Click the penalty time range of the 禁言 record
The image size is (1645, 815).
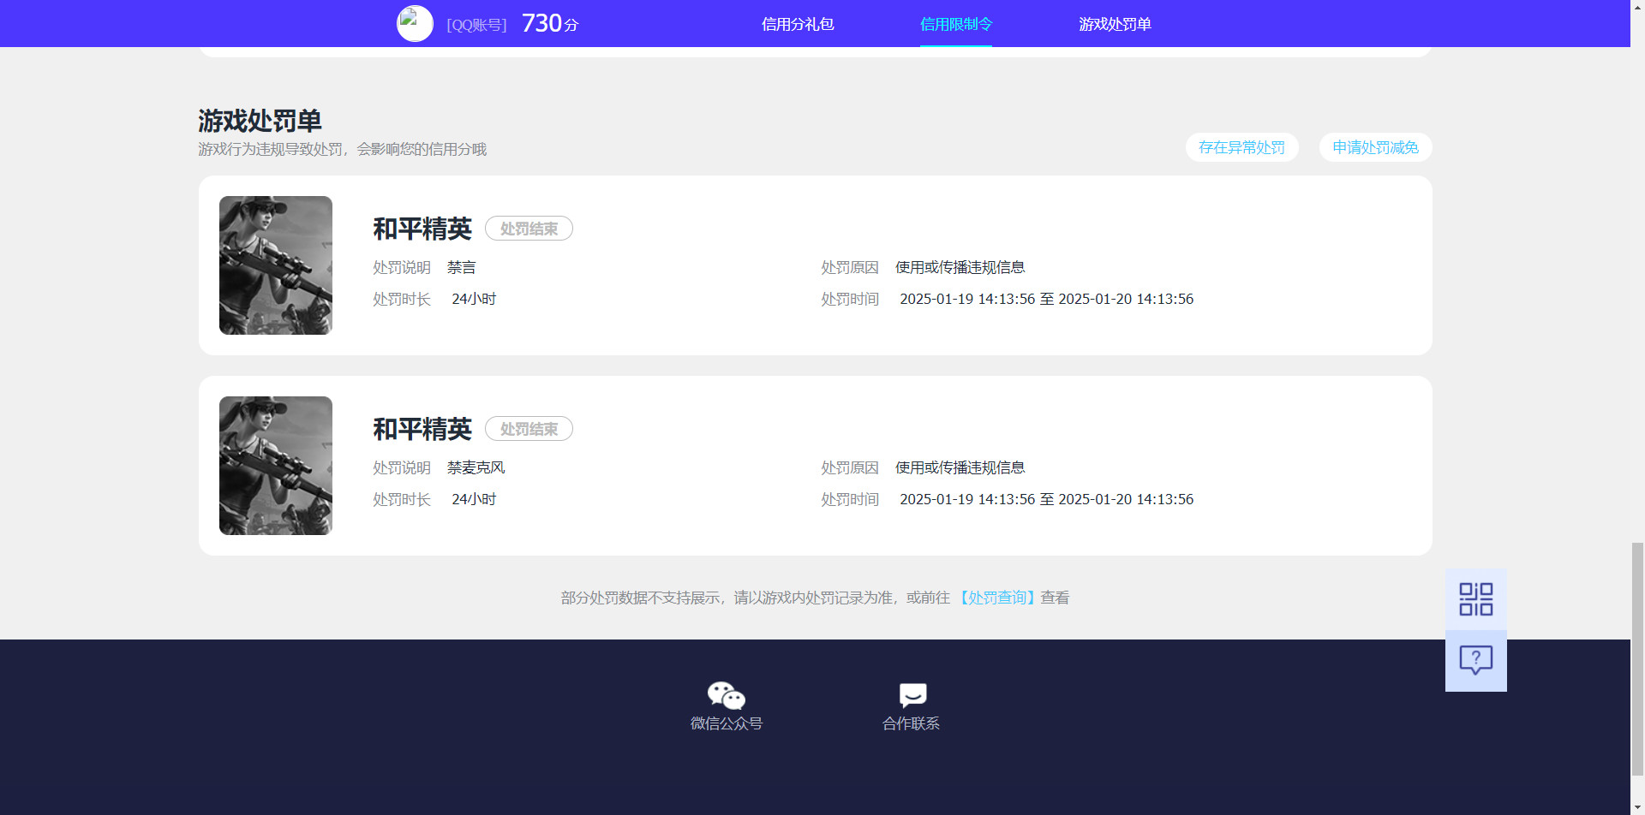pyautogui.click(x=1046, y=299)
